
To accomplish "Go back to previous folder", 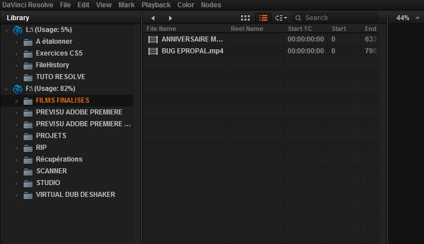I will [x=153, y=18].
